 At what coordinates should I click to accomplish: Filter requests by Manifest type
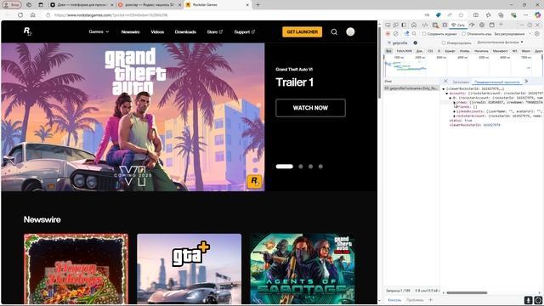coord(501,51)
